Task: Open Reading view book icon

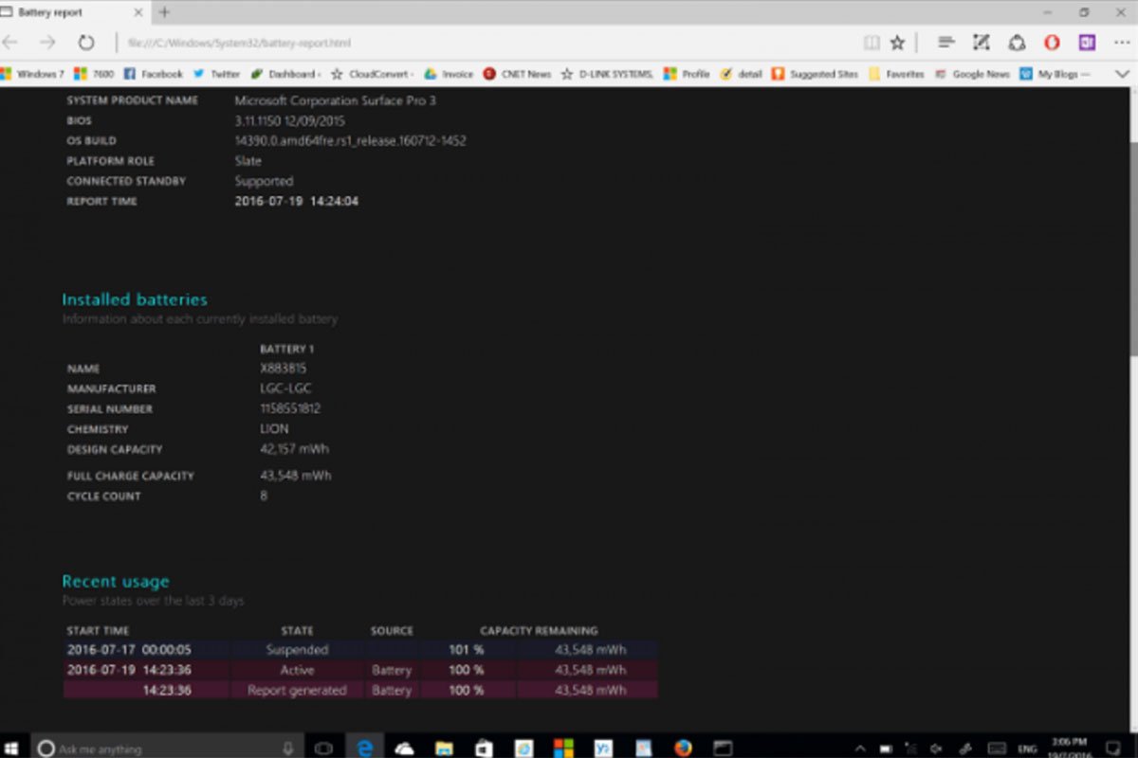Action: click(872, 43)
